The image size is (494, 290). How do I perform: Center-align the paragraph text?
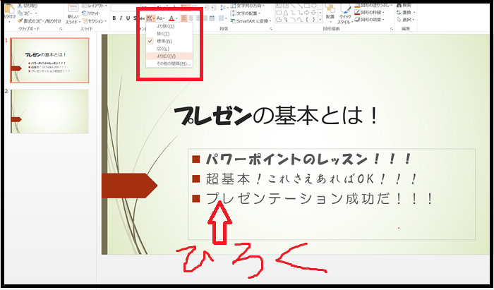tap(191, 18)
